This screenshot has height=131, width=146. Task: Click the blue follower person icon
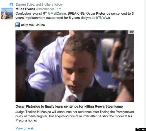[x=11, y=4]
